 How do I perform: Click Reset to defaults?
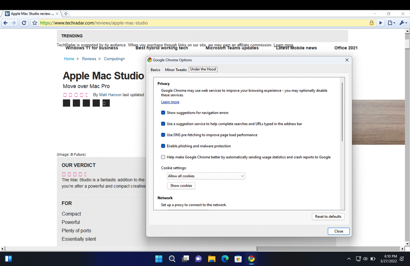328,217
